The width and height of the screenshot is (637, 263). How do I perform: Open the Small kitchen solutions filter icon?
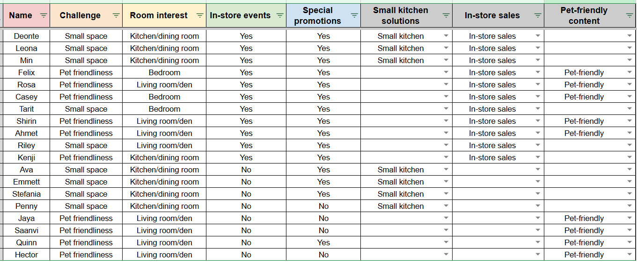click(x=446, y=15)
